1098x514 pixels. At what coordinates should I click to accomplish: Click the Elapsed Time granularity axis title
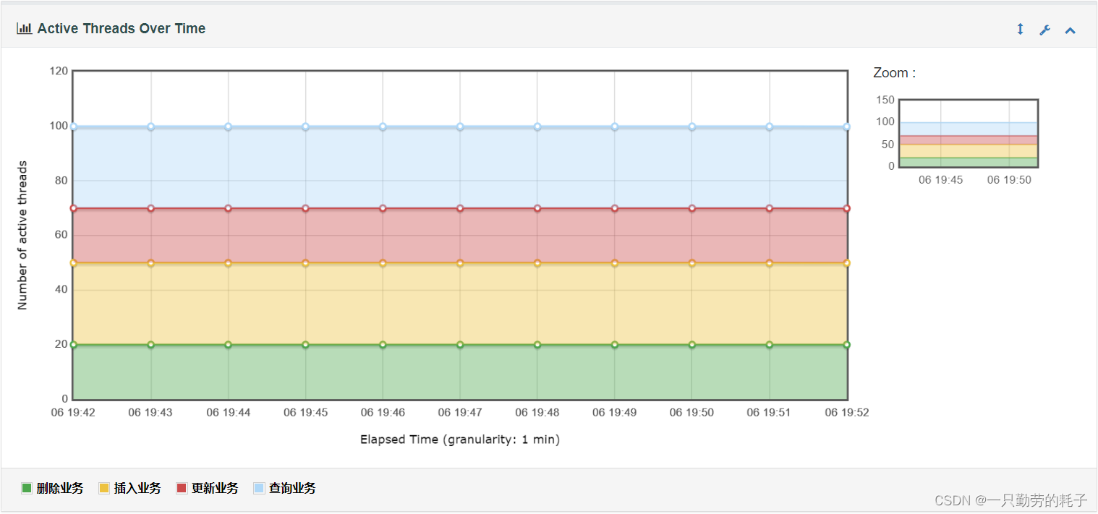[x=460, y=440]
